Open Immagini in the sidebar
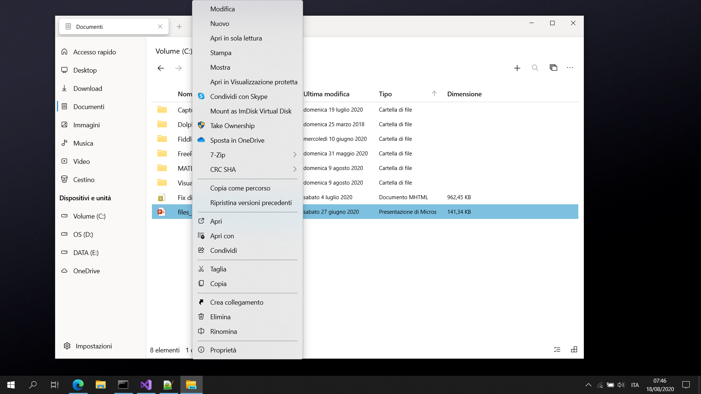The image size is (701, 394). 101,125
